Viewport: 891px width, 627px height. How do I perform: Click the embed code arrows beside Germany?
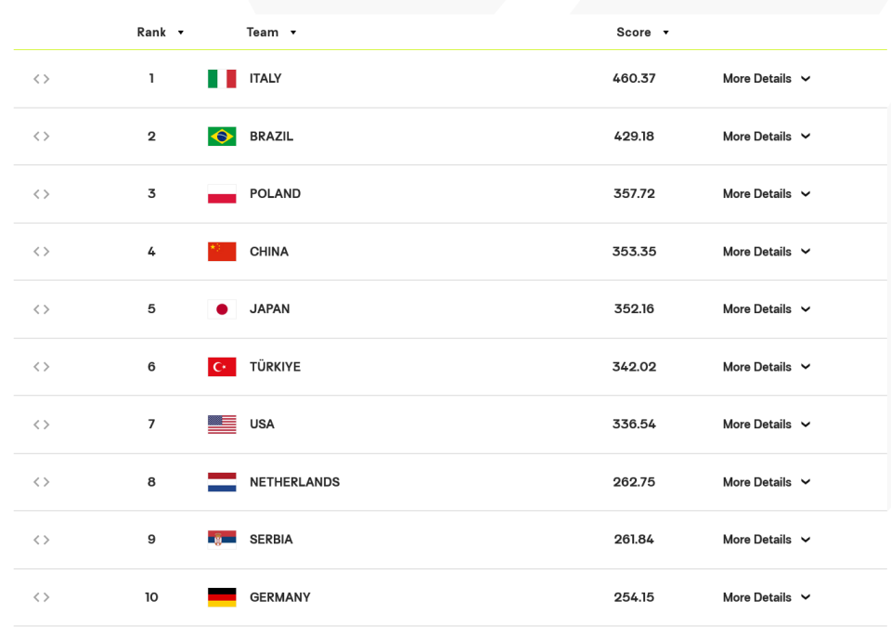tap(41, 597)
